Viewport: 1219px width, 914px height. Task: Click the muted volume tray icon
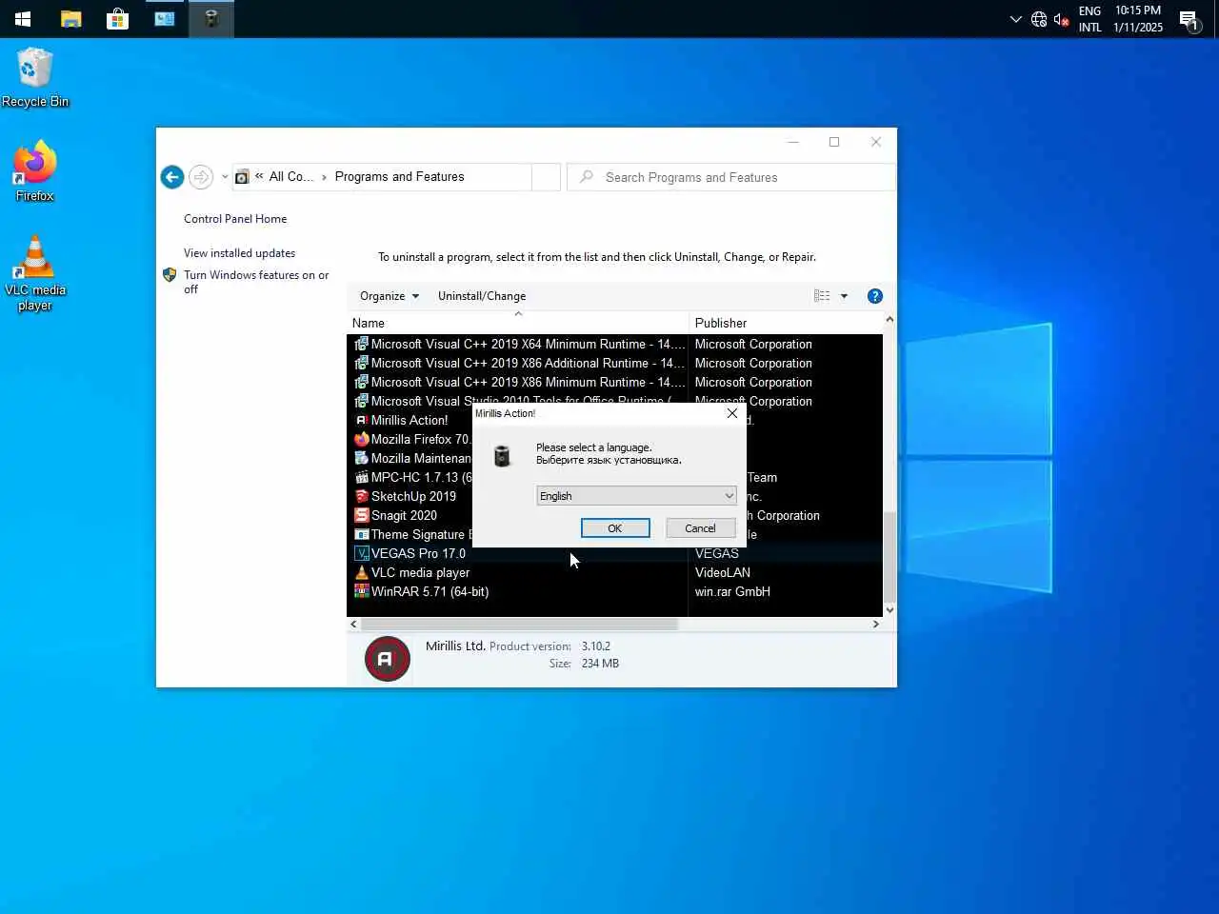pos(1061,19)
